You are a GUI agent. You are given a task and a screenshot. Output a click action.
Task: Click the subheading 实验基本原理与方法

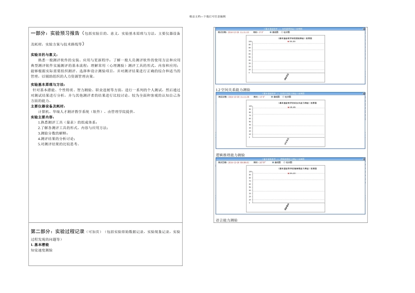[x=48, y=85]
